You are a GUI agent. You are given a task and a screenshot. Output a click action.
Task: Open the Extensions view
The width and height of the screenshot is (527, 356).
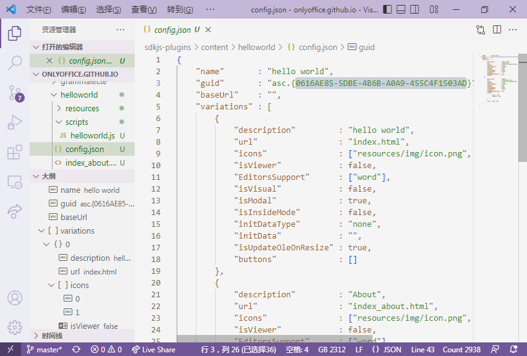click(x=14, y=152)
